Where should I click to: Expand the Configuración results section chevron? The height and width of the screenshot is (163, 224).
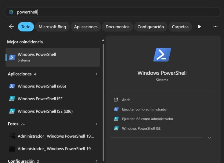tap(96, 161)
